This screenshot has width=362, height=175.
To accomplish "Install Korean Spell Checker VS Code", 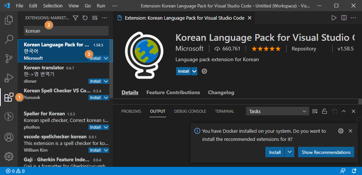I will point(96,98).
